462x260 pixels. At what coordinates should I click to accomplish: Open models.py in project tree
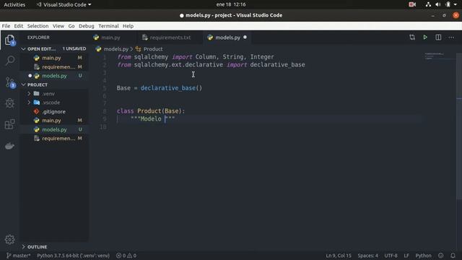tap(54, 129)
